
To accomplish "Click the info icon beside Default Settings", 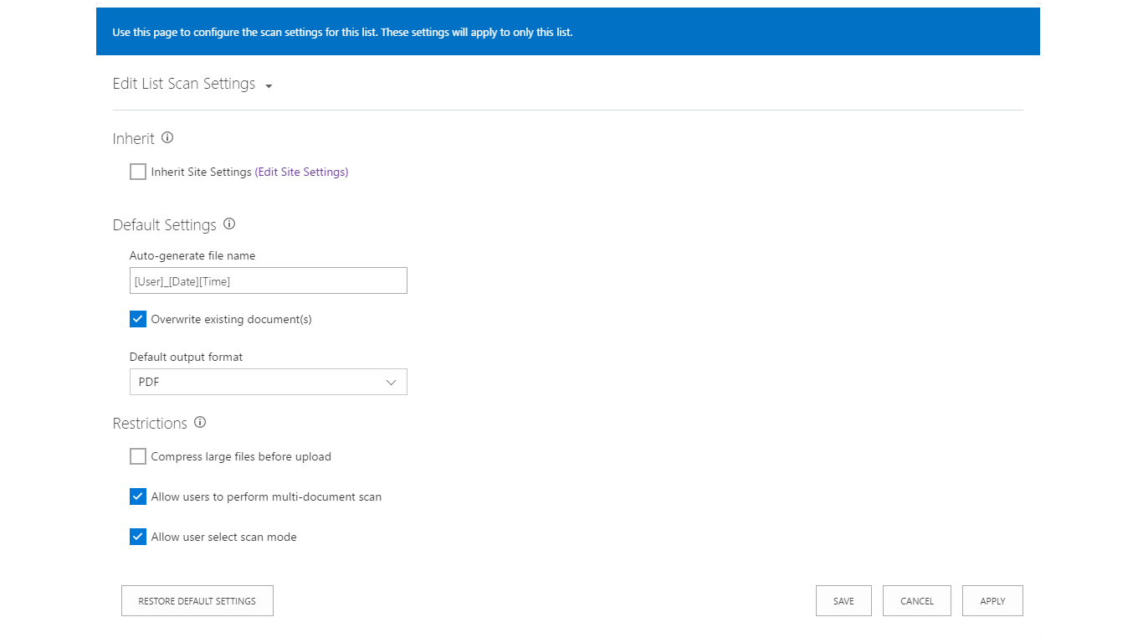I will [229, 224].
